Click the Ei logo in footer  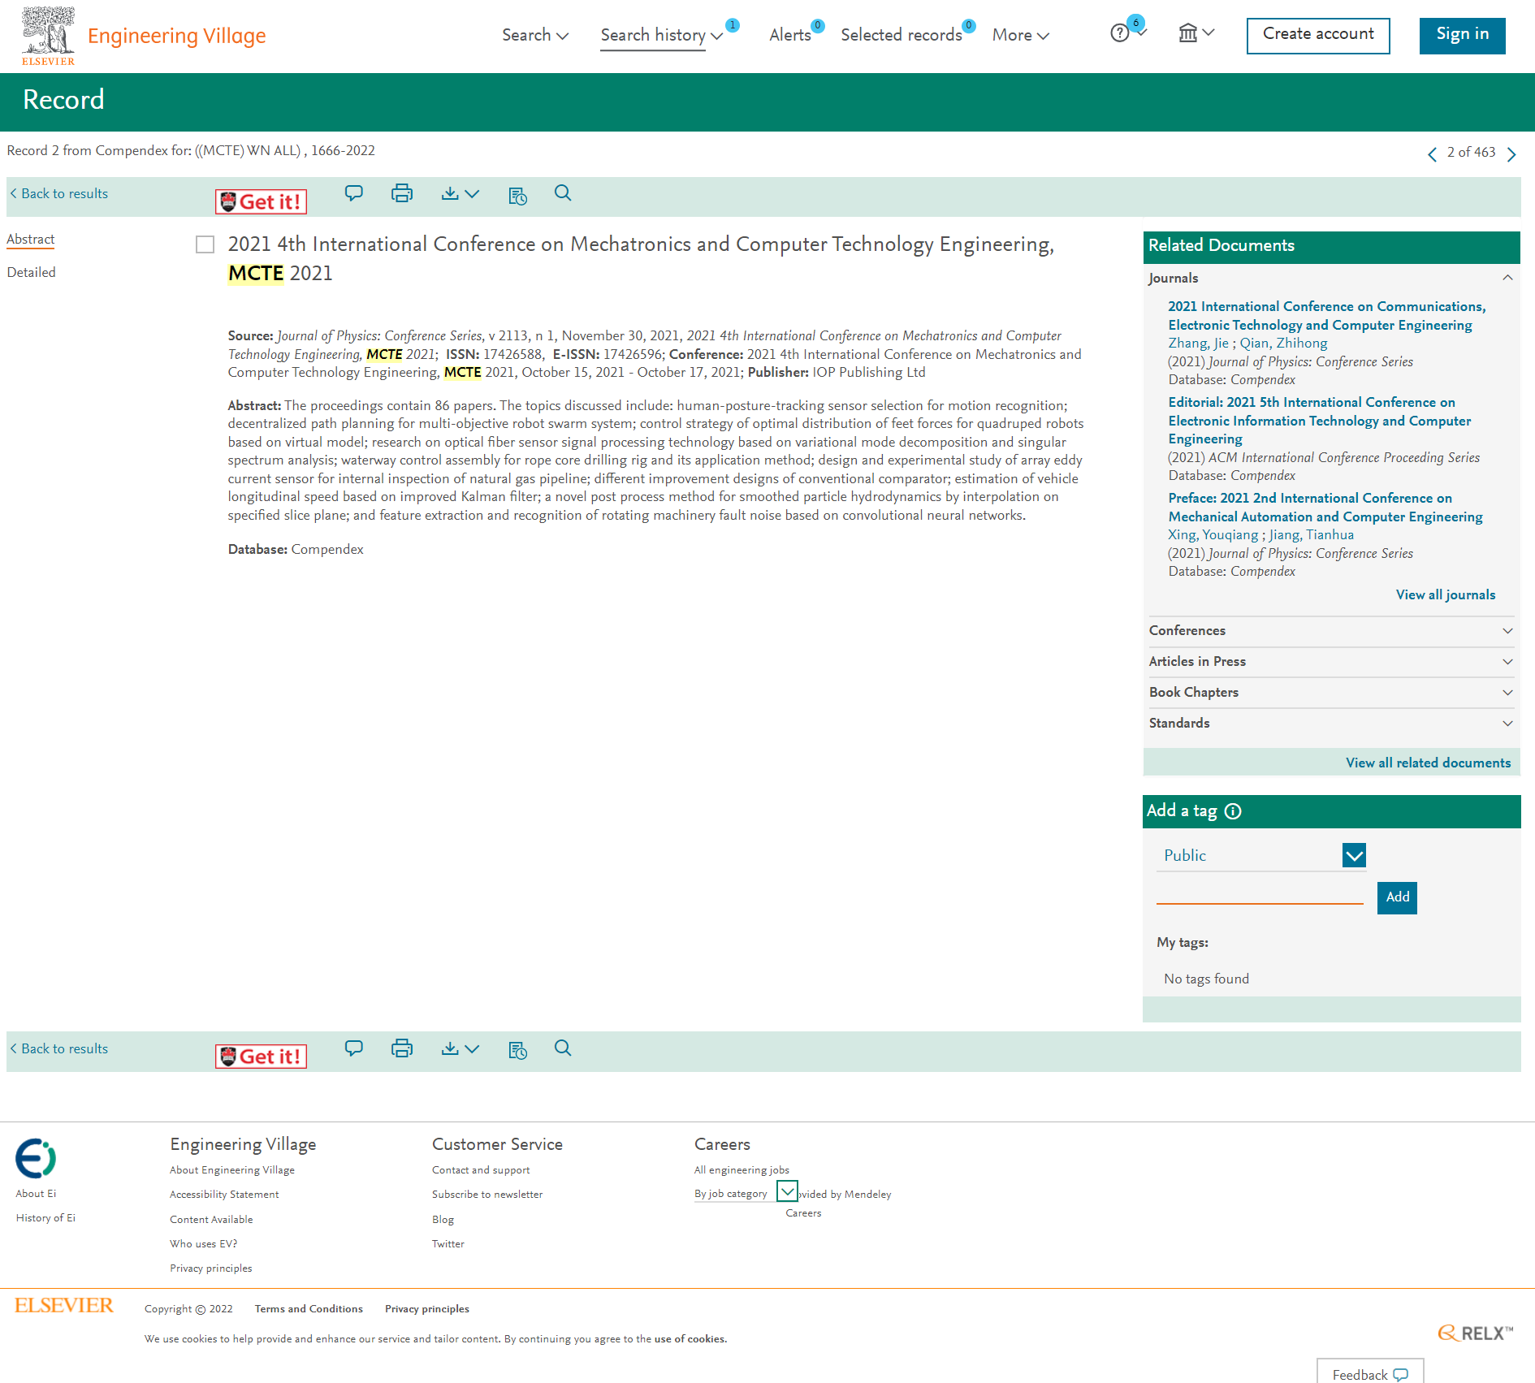point(36,1157)
